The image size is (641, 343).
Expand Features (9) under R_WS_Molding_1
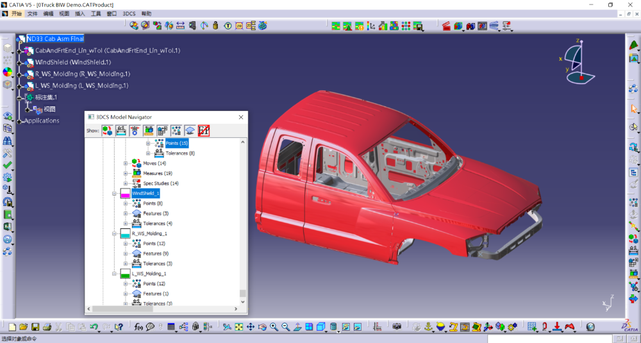(126, 253)
